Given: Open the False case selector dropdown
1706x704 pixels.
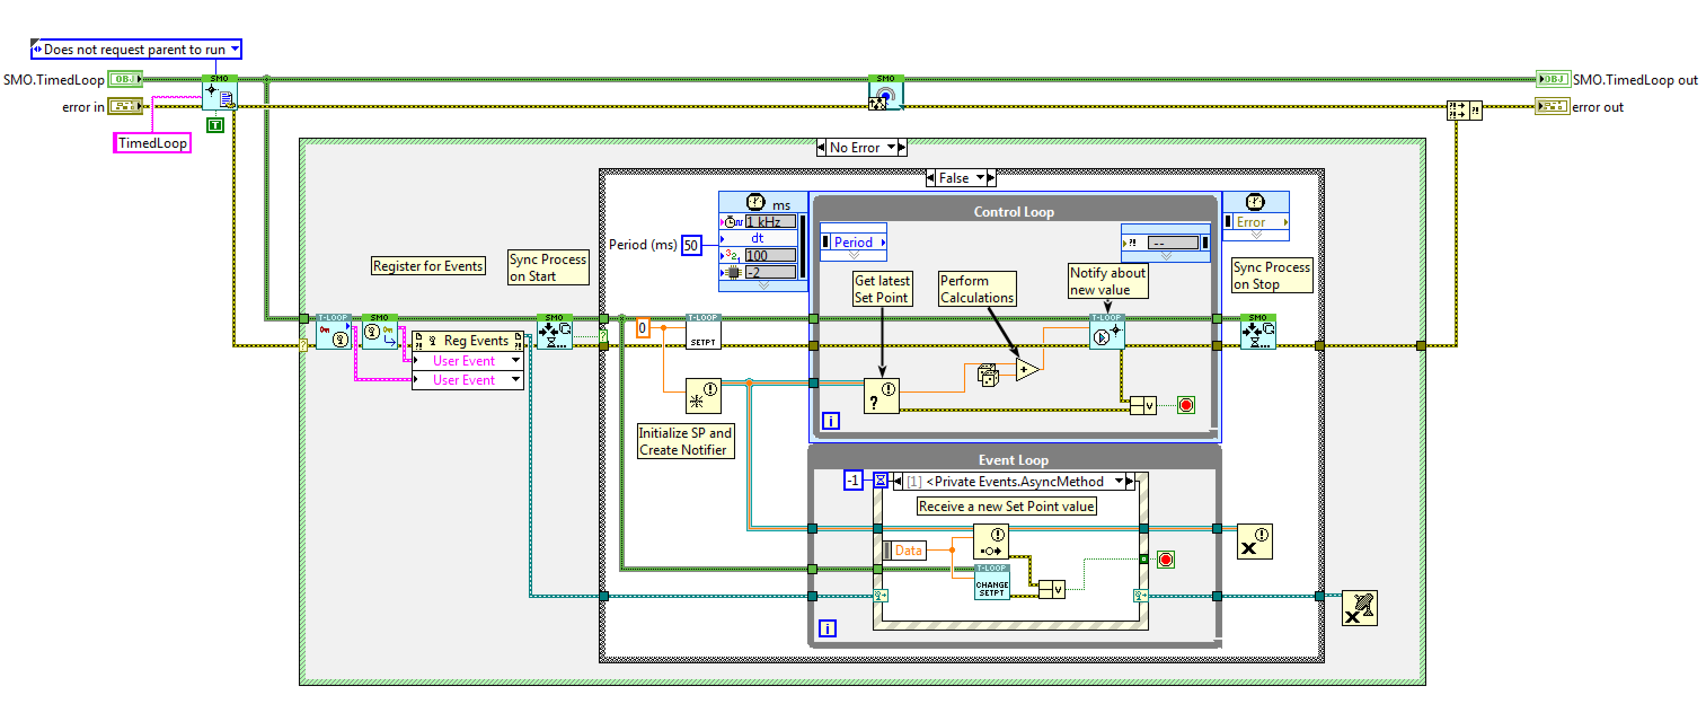Looking at the screenshot, I should click(980, 178).
